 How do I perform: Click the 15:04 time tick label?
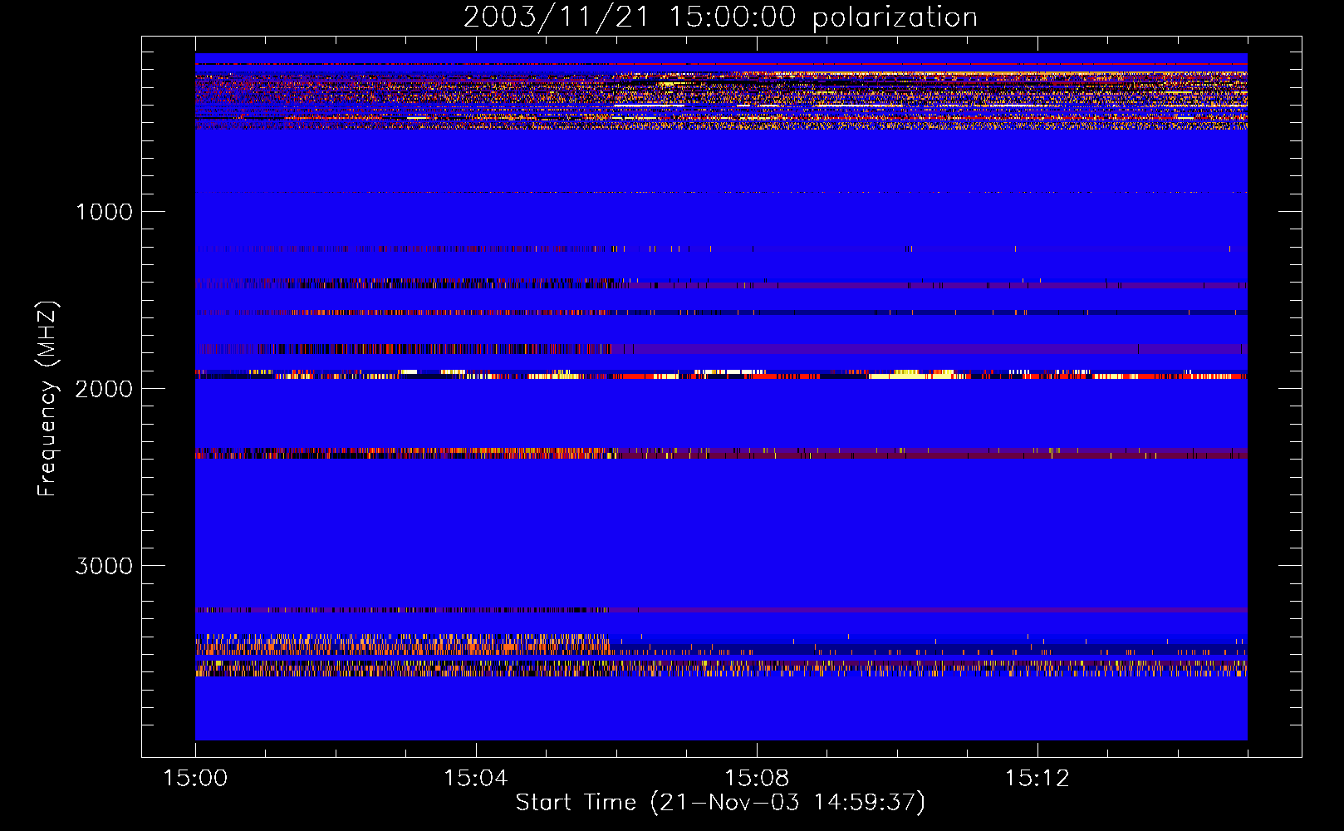(475, 779)
